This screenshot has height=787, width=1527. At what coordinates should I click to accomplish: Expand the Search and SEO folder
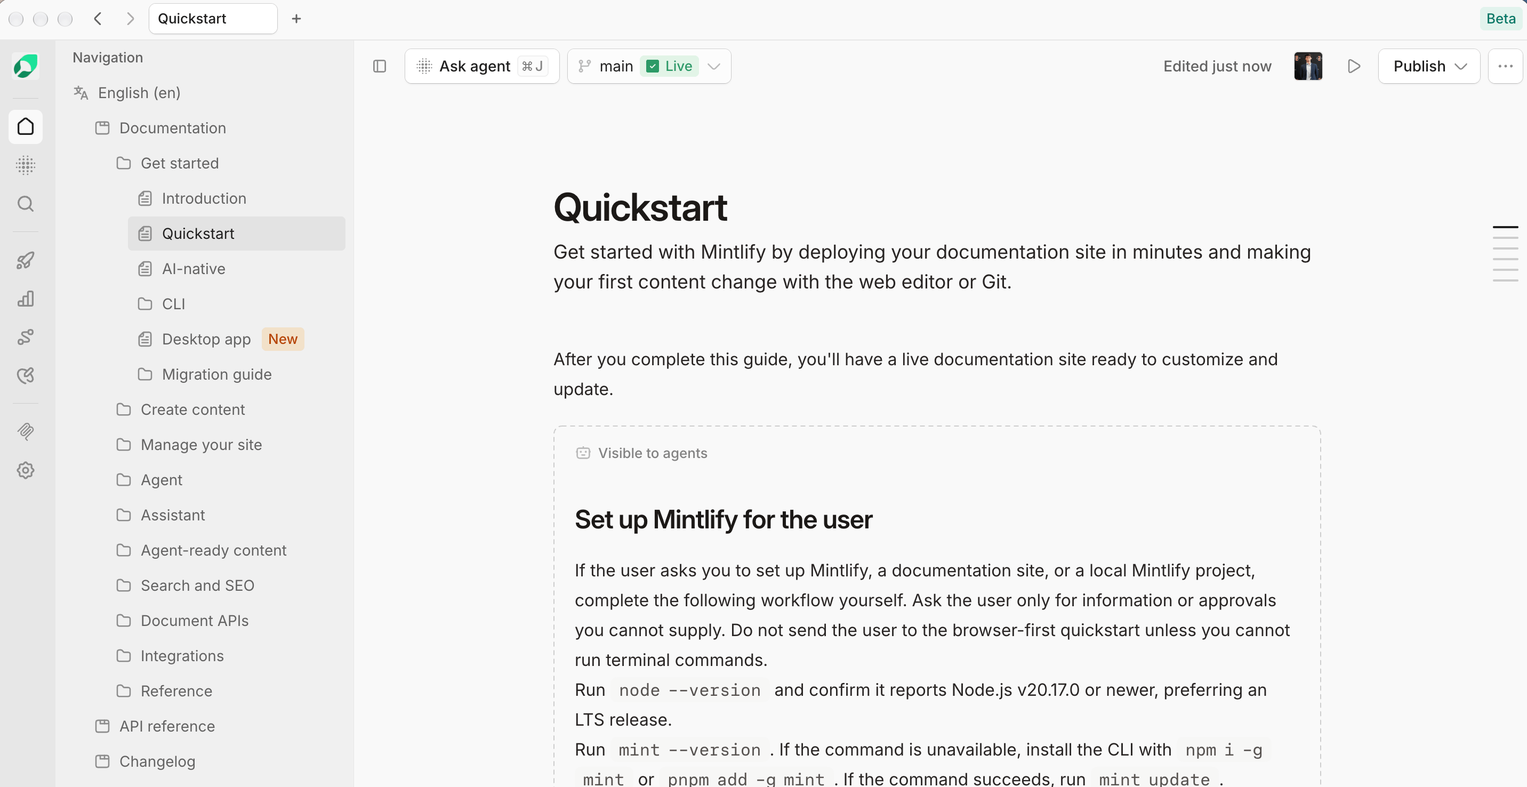click(x=197, y=585)
